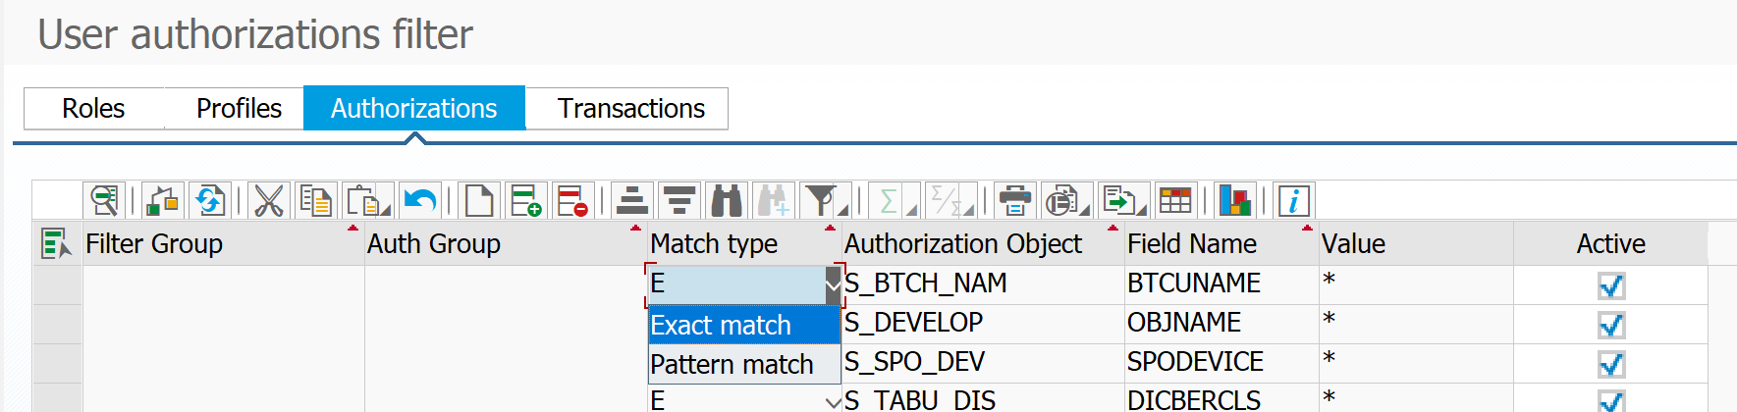Click the Find binoculars icon
The image size is (1737, 412).
(727, 201)
